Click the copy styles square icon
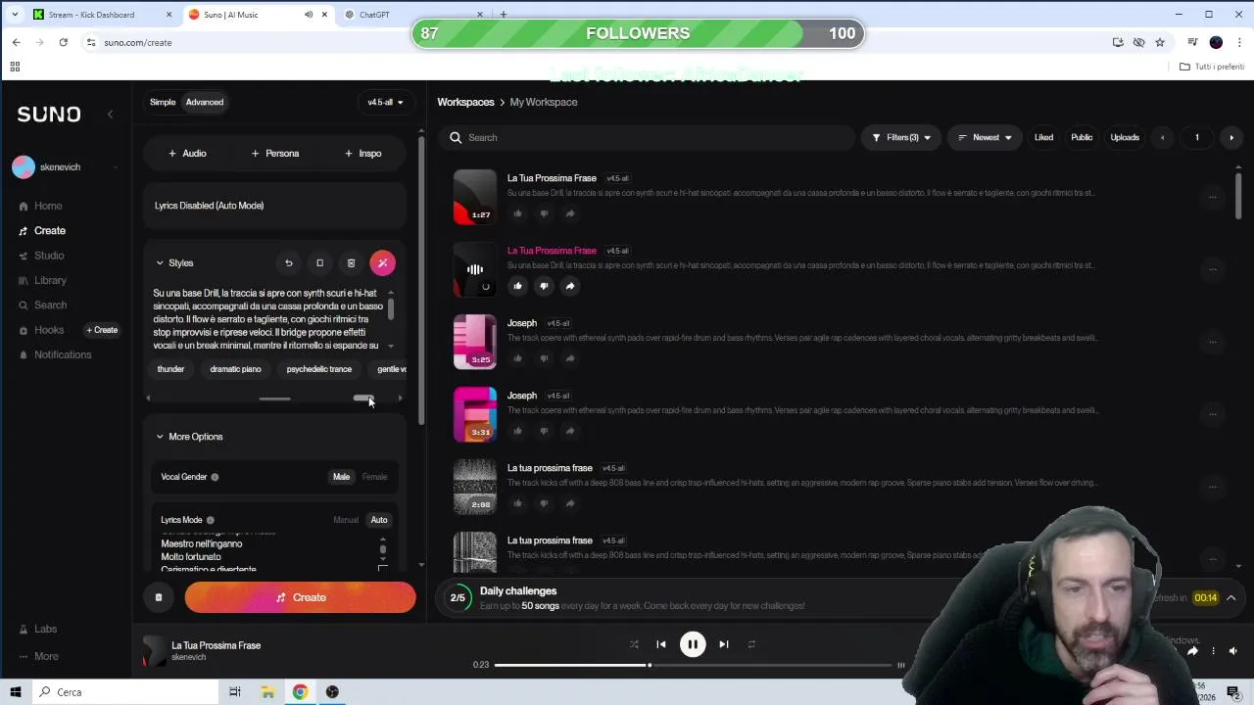 point(319,263)
